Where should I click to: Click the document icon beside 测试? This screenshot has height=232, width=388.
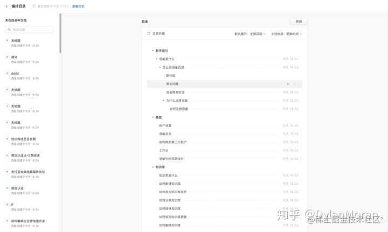7,57
